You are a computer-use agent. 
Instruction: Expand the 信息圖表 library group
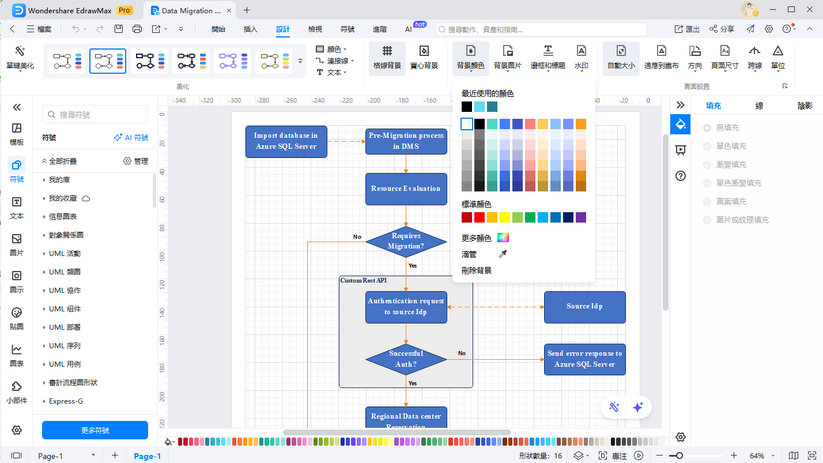(63, 217)
